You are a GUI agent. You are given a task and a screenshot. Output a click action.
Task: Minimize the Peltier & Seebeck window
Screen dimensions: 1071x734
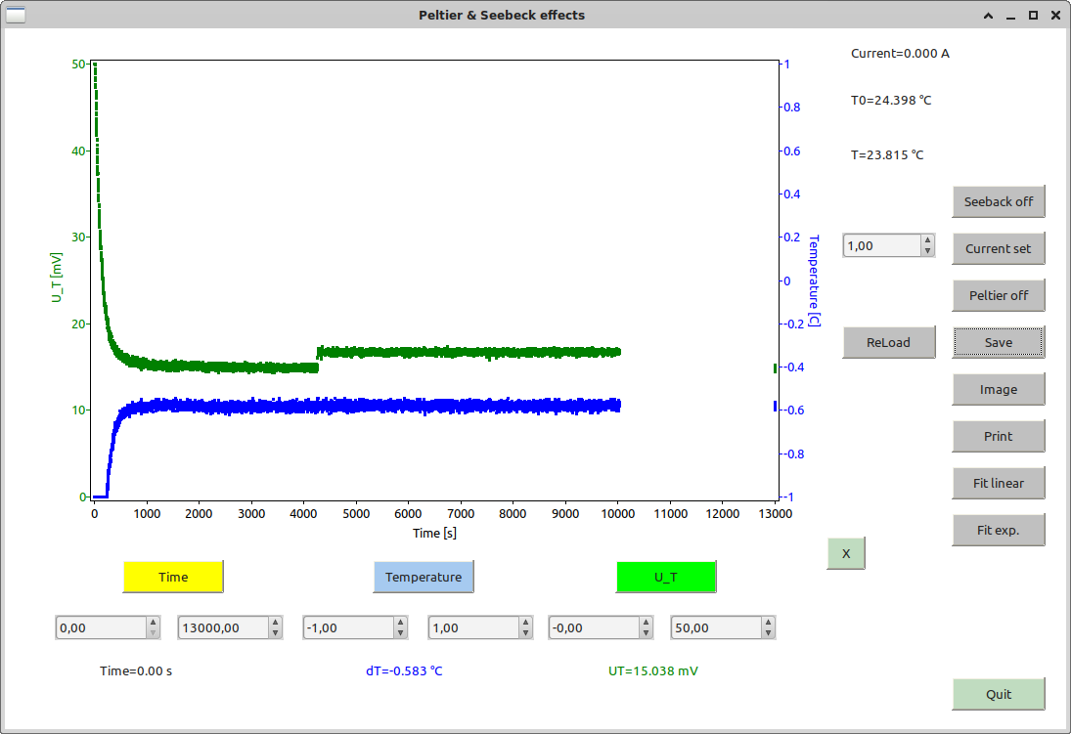click(1010, 15)
